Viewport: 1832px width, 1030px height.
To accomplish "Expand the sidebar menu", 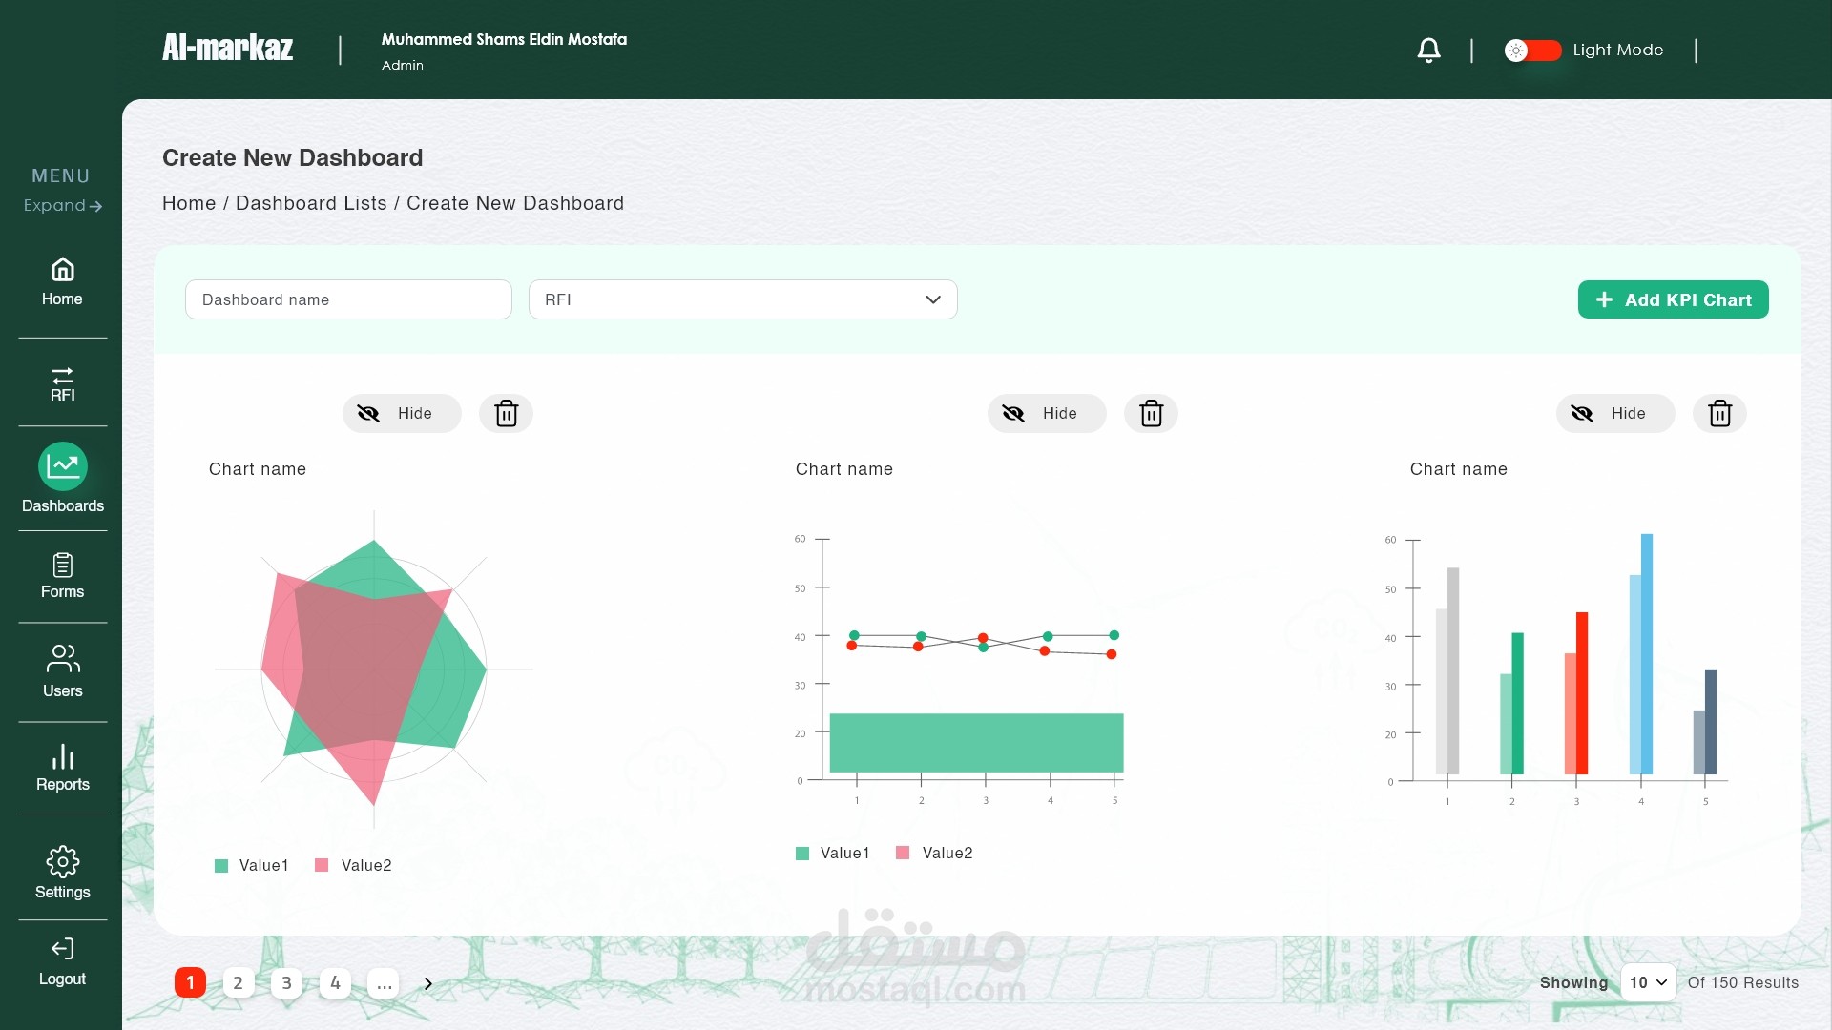I will (x=62, y=206).
